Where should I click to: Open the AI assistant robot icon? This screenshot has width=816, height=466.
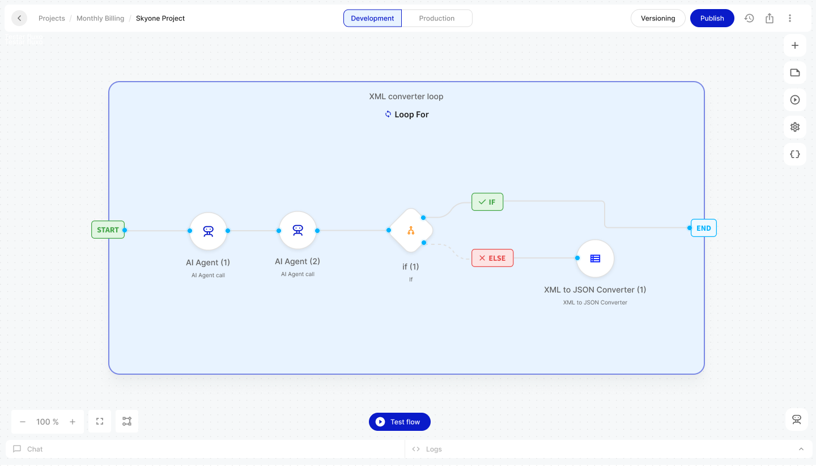797,420
